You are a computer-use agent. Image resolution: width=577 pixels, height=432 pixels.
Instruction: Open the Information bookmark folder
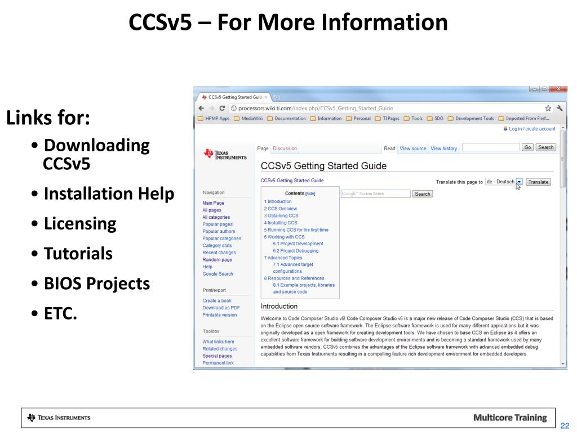326,118
